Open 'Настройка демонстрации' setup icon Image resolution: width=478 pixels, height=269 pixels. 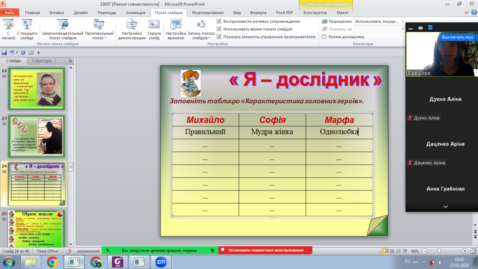(x=131, y=25)
